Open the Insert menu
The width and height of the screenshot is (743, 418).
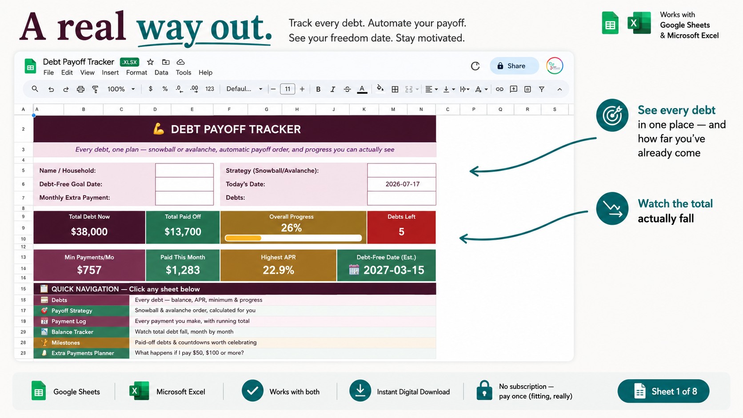tap(110, 72)
